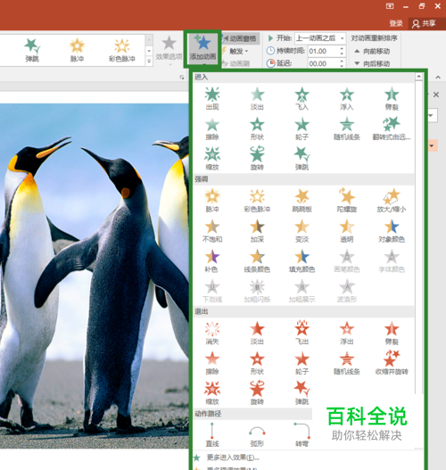Viewport: 446px width, 470px height.
Task: Select 随机线条 exit animation
Action: pyautogui.click(x=347, y=363)
